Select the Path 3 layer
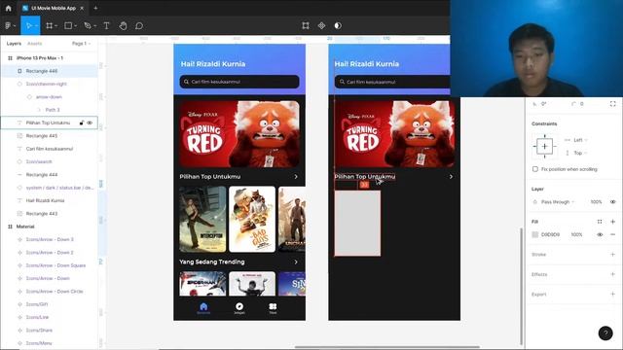The height and width of the screenshot is (350, 623). tap(53, 110)
